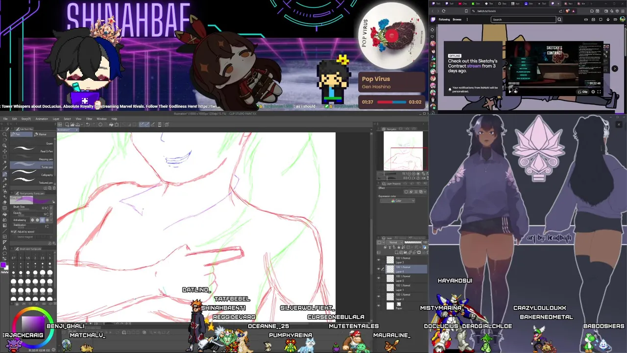
Task: Mute the Twitch video player volume
Action: 516,92
